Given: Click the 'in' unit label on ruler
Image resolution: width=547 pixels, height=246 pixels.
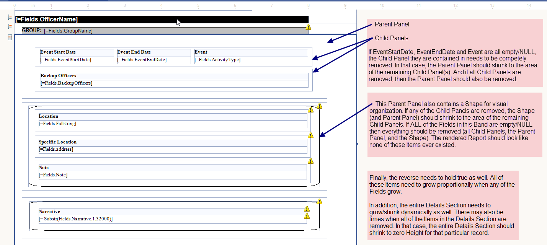Looking at the screenshot, I should [x=33, y=5].
